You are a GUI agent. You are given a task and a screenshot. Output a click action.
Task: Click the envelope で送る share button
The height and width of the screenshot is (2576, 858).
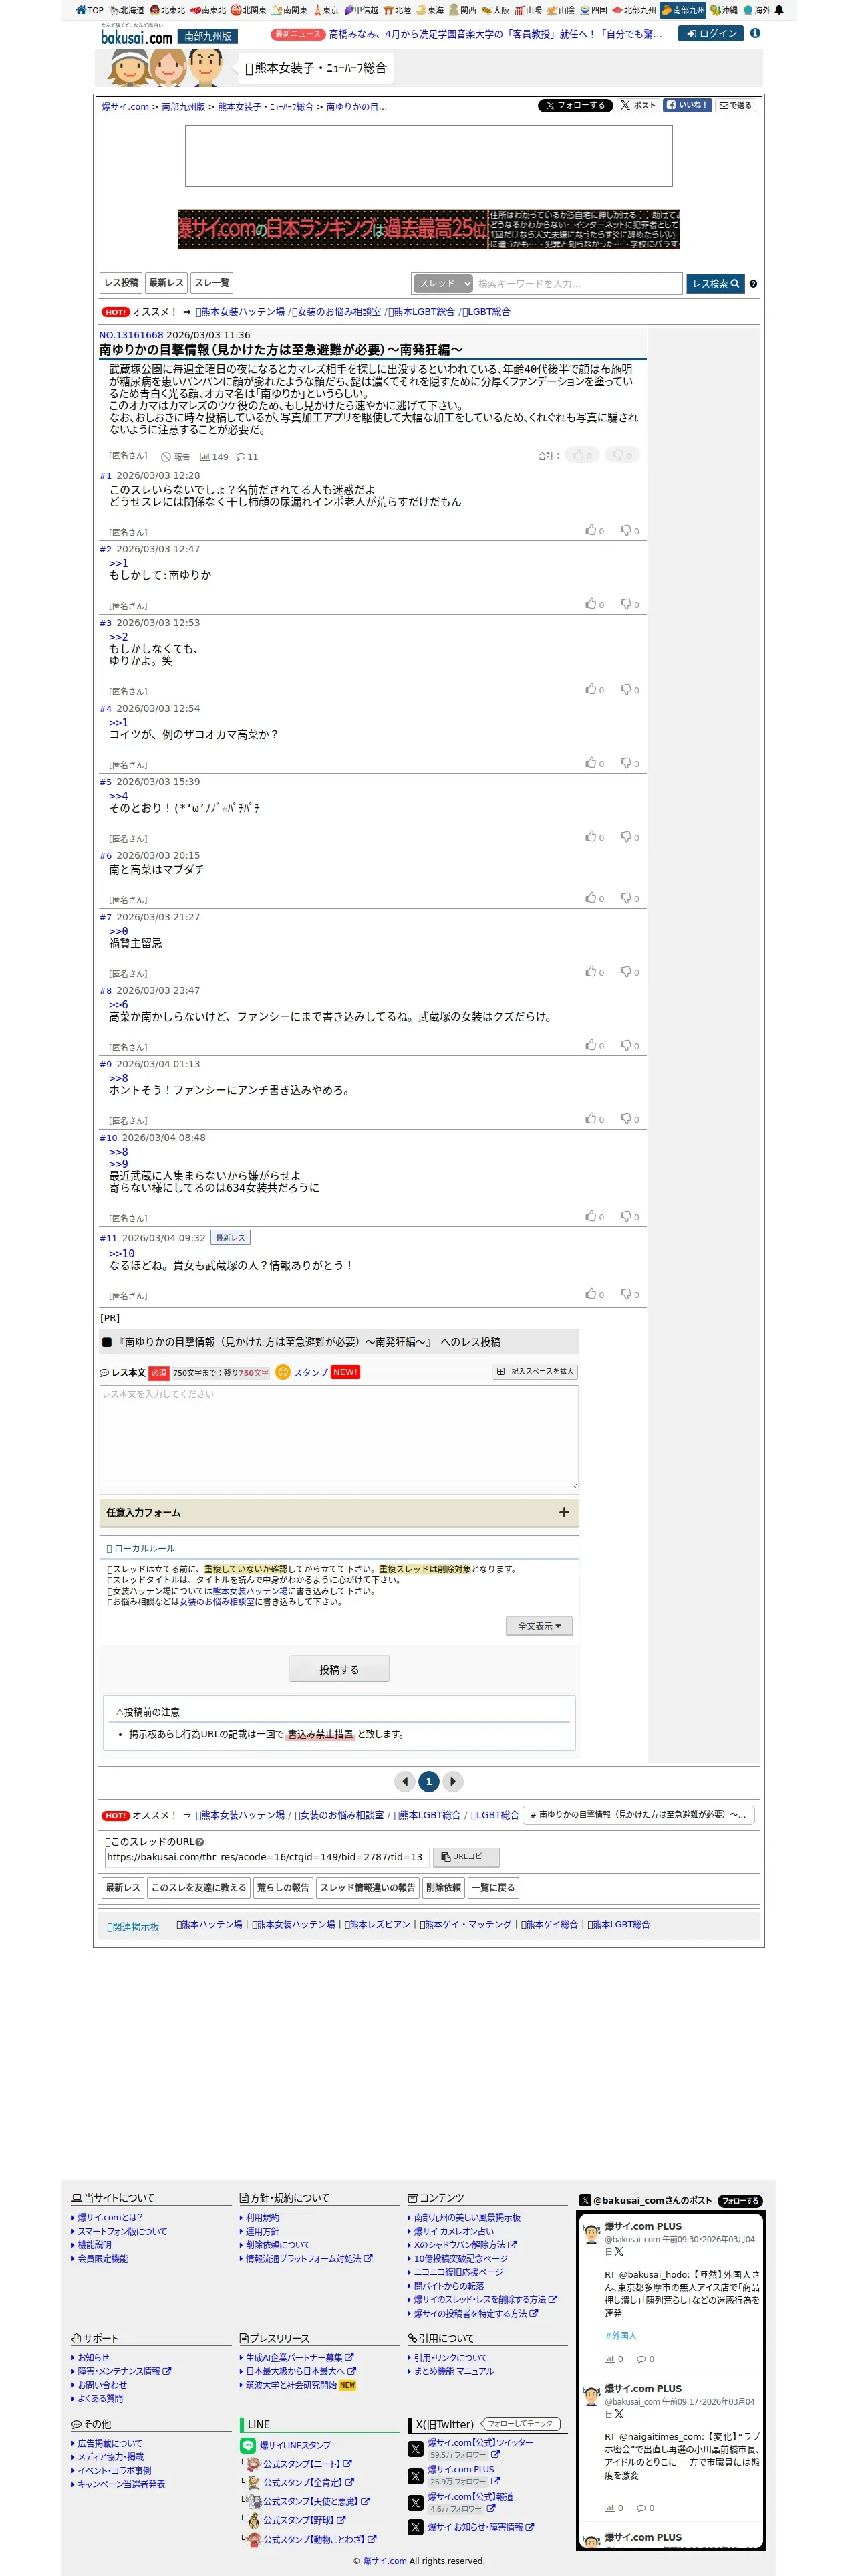(x=736, y=105)
